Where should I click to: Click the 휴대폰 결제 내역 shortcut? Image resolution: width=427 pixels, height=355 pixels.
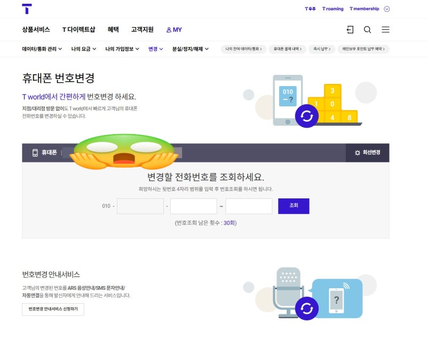pos(288,49)
